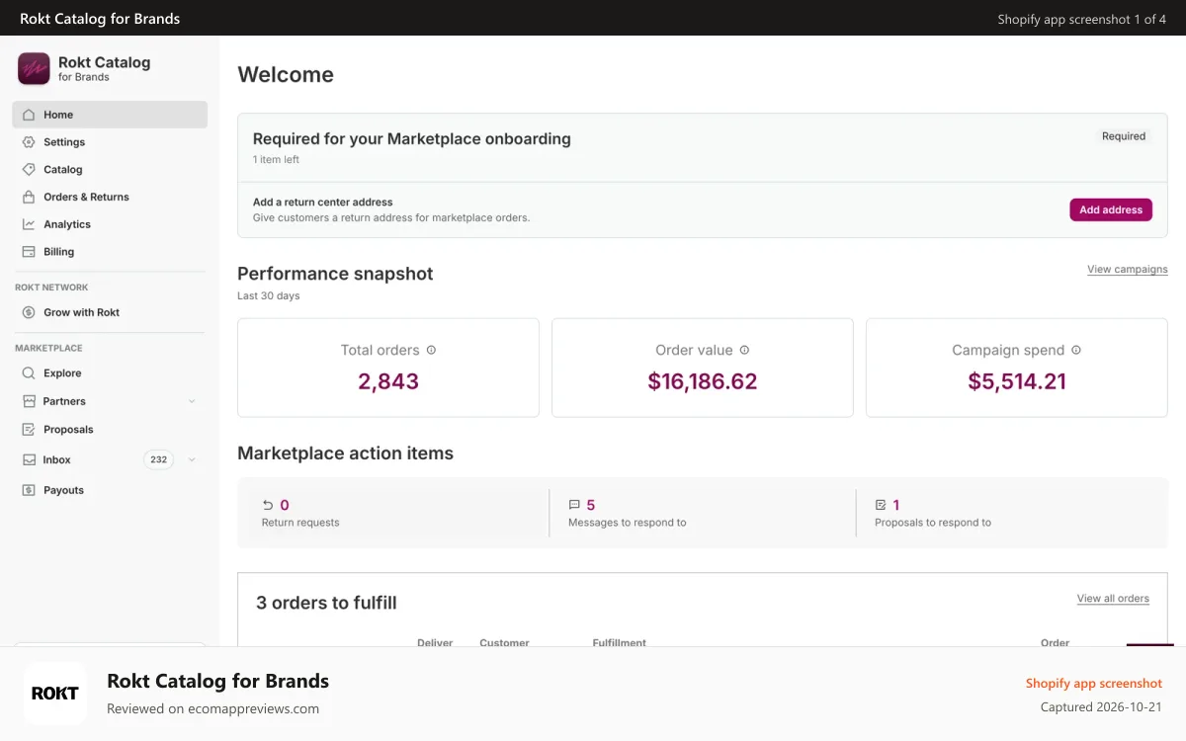Click the Total orders 2,843 card
Viewport: 1186px width, 741px height.
click(x=388, y=368)
